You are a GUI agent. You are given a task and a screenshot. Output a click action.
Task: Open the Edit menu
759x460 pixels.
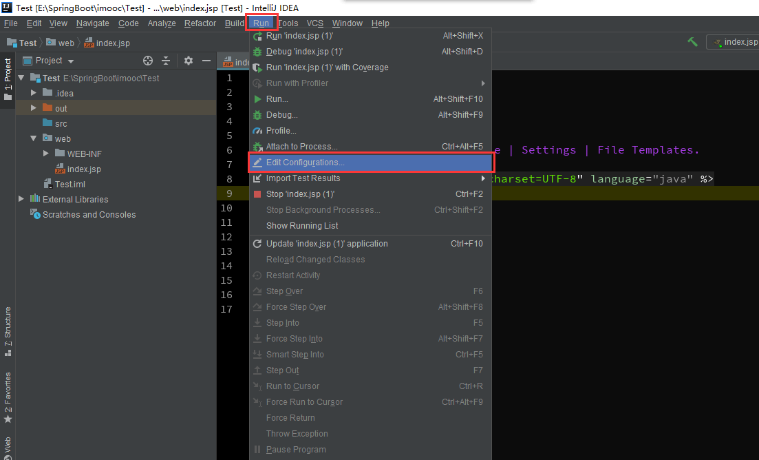pos(34,23)
